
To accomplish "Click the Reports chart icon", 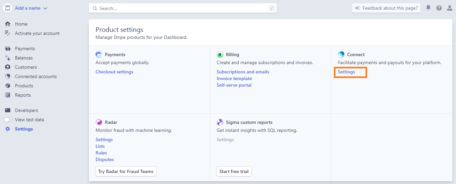I will point(8,95).
